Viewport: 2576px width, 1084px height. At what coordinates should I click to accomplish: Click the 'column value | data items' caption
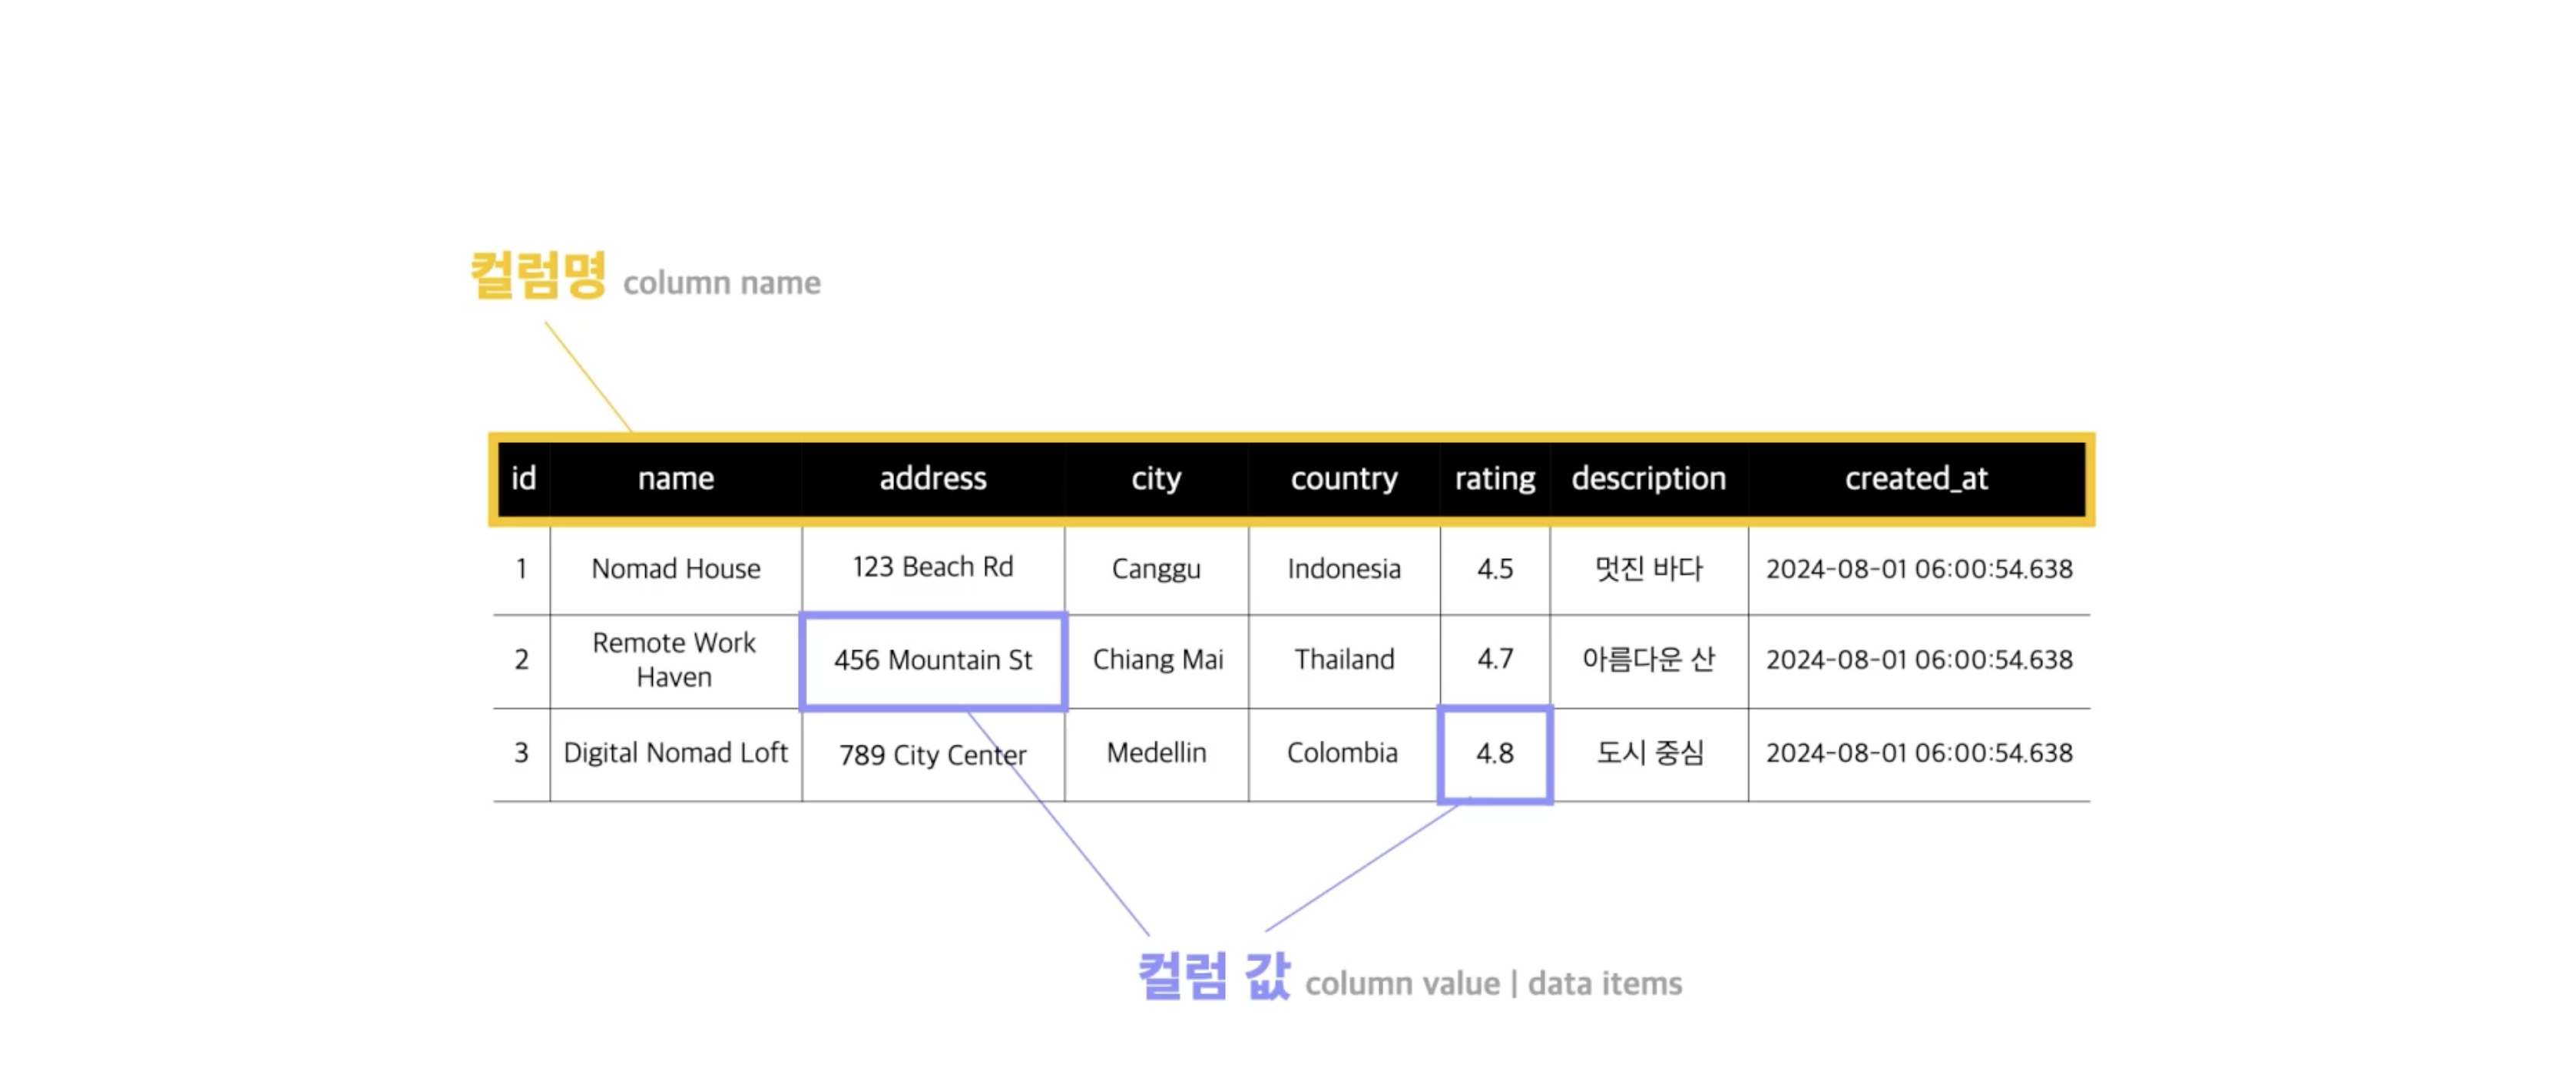coord(1494,984)
